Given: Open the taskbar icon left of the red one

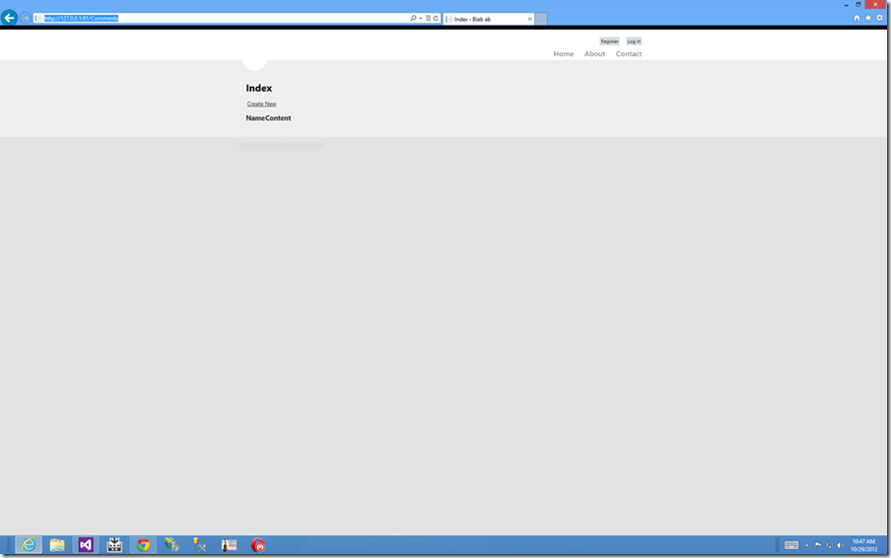Looking at the screenshot, I should (x=229, y=545).
